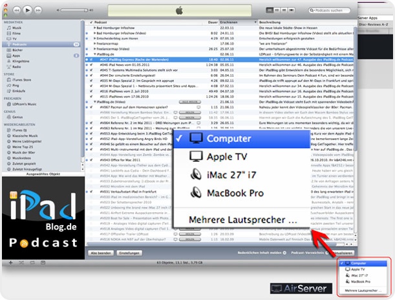
Task: Click the Podcasts suchen search field
Action: (329, 10)
